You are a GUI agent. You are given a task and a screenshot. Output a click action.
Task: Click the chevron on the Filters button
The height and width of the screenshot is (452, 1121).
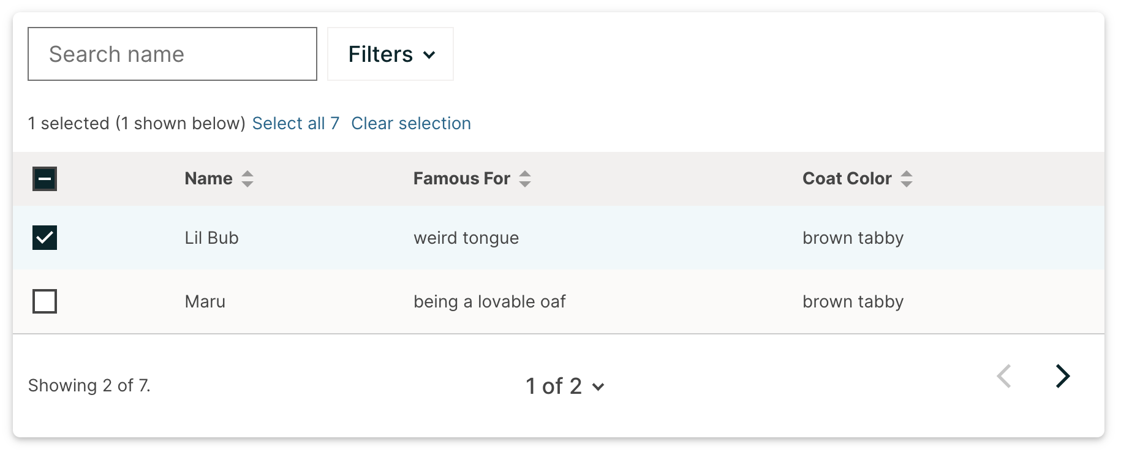click(x=430, y=55)
